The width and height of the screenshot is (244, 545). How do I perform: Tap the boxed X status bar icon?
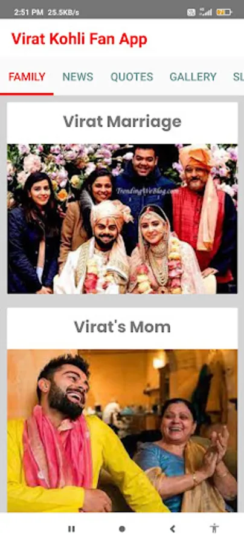(x=191, y=13)
